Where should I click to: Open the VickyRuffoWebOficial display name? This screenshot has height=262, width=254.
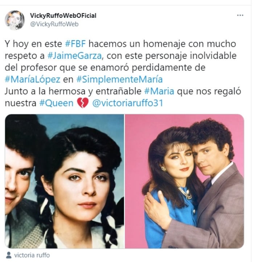point(63,16)
